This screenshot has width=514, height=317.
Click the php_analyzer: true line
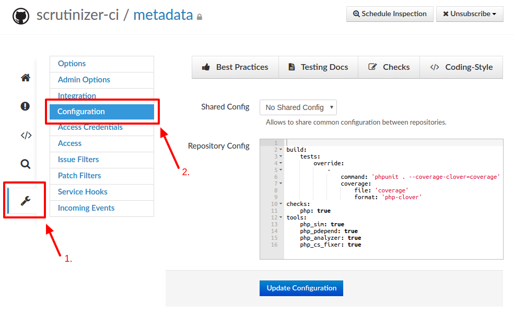[331, 238]
